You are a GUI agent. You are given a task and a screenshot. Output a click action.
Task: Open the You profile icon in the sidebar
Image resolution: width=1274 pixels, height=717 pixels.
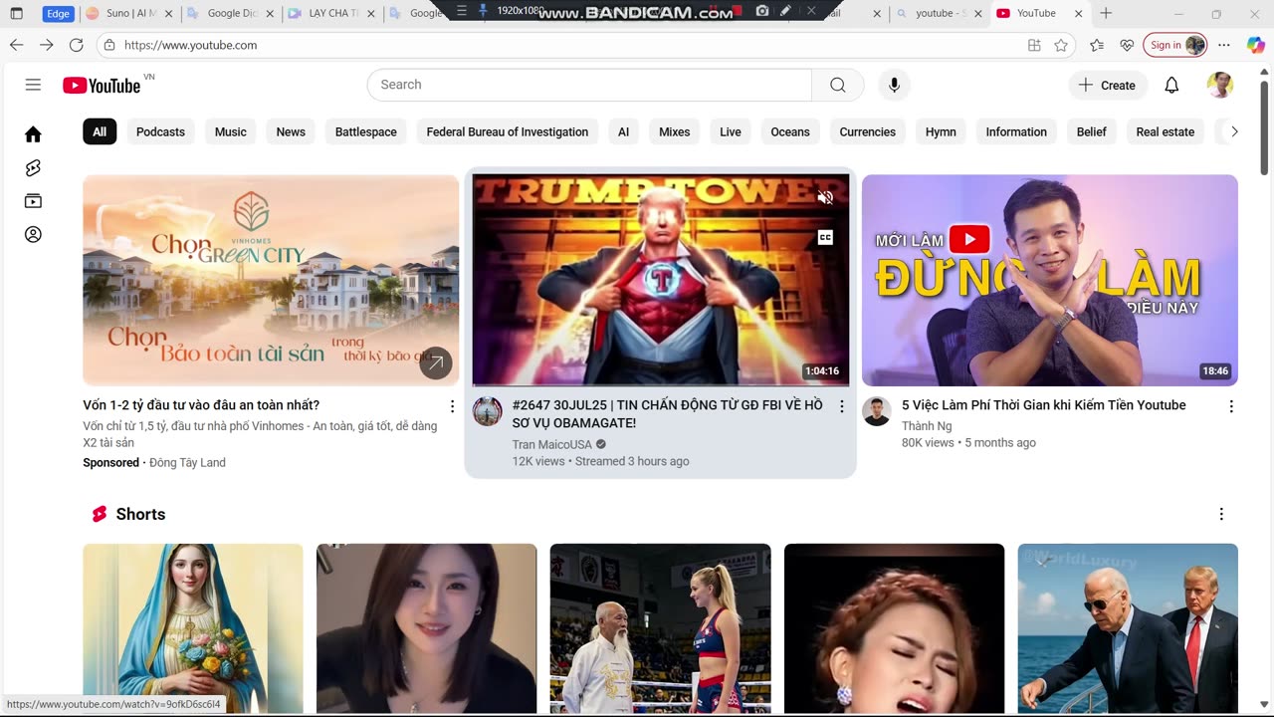33,235
